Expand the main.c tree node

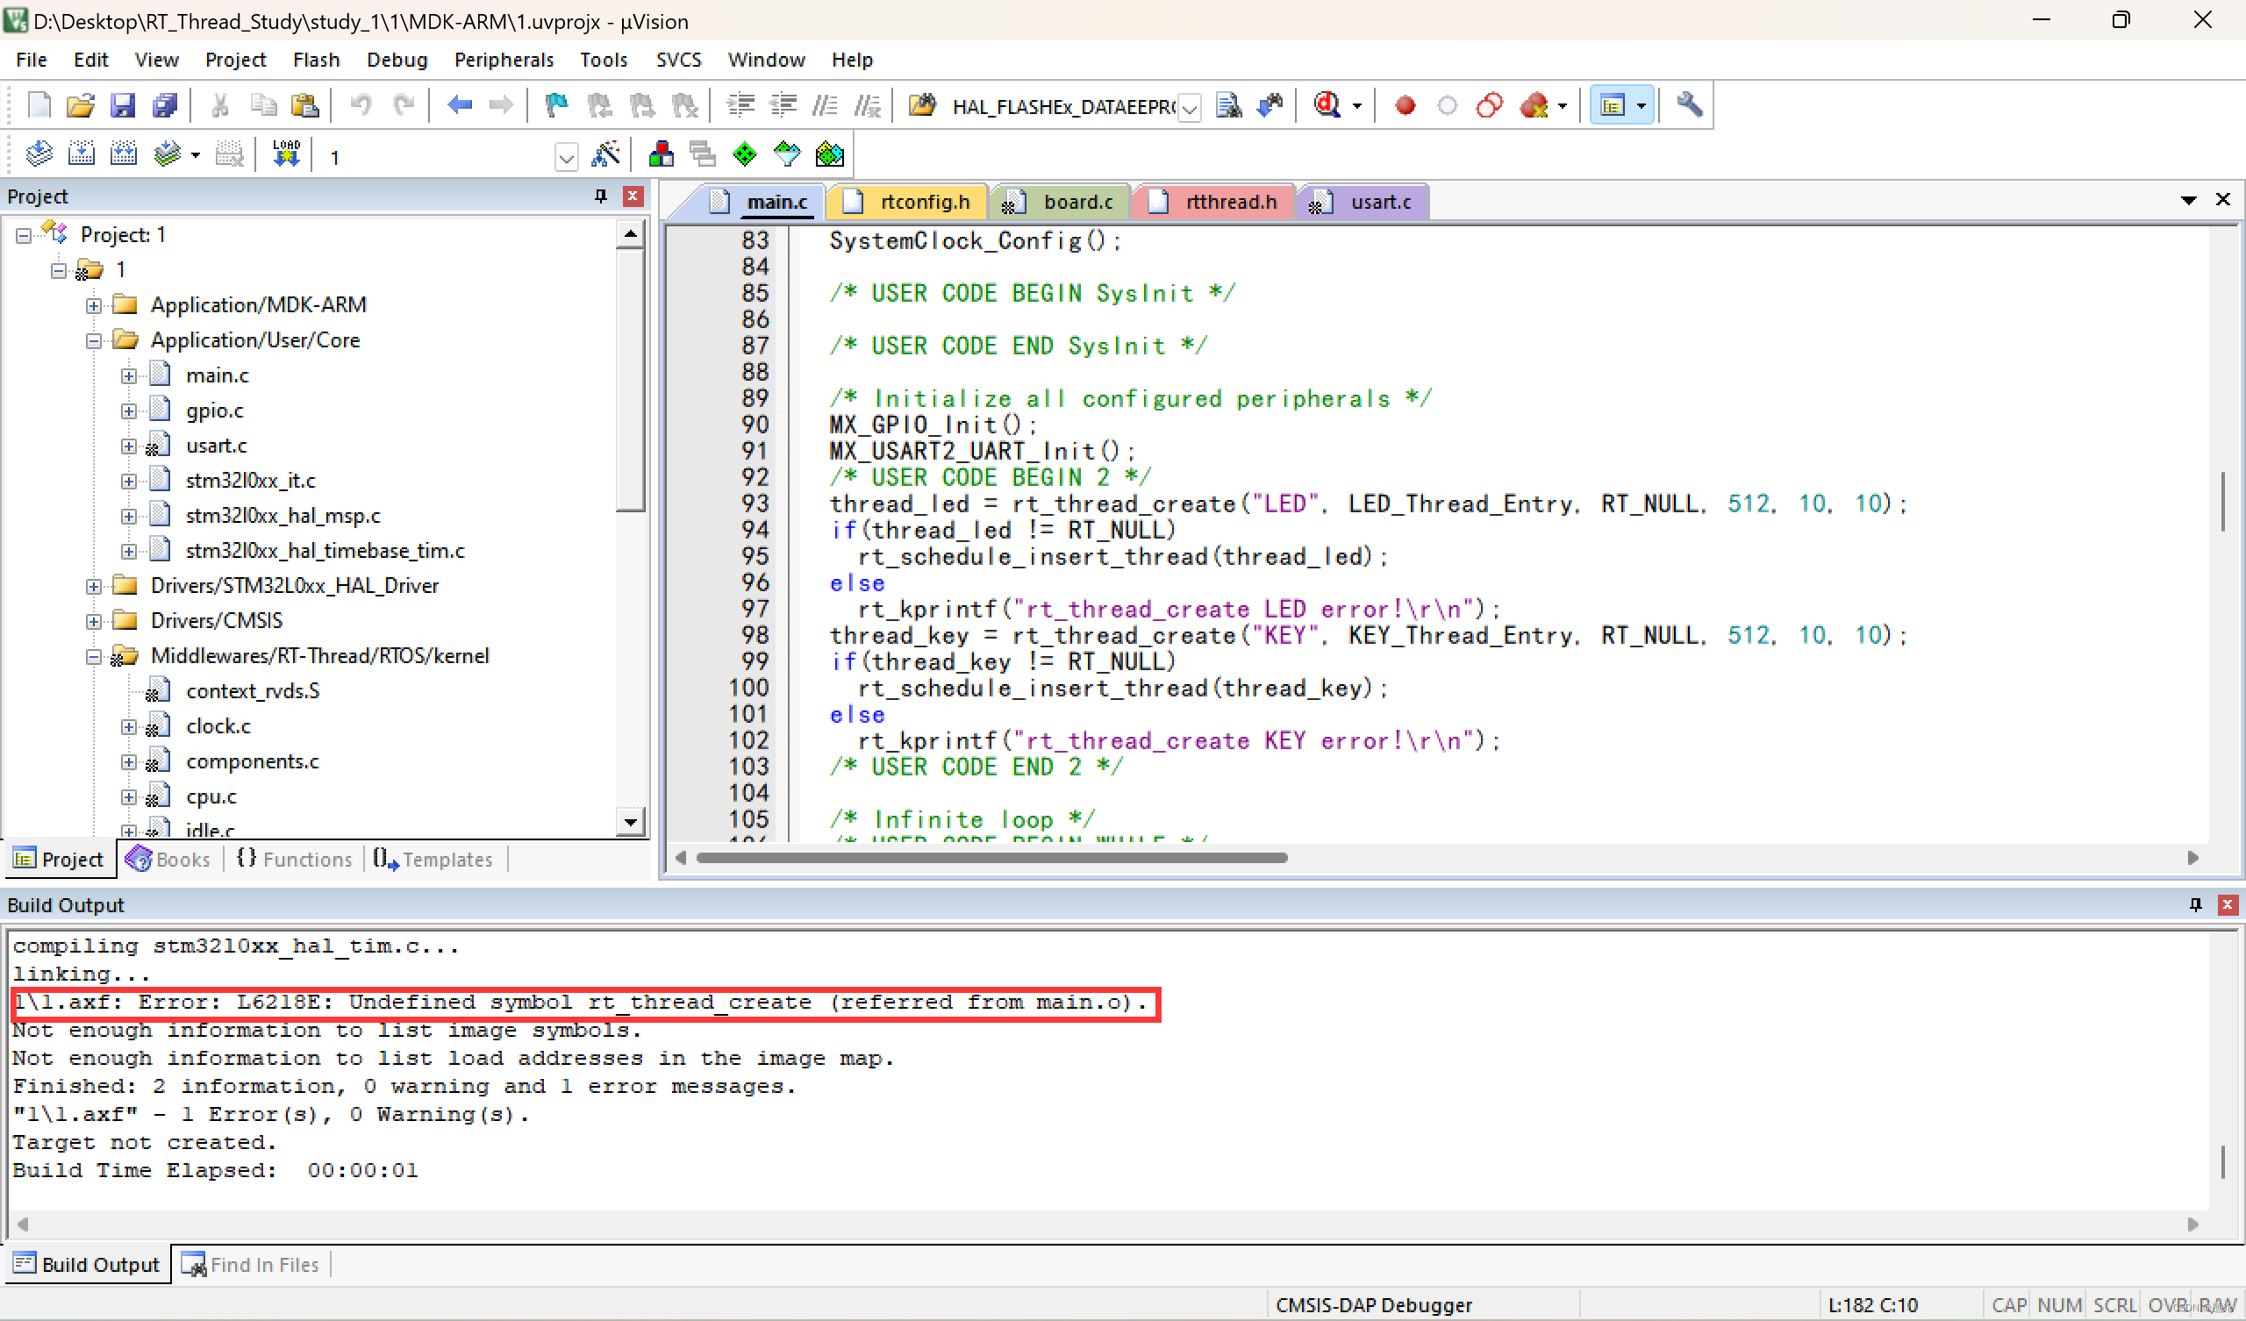pyautogui.click(x=129, y=375)
